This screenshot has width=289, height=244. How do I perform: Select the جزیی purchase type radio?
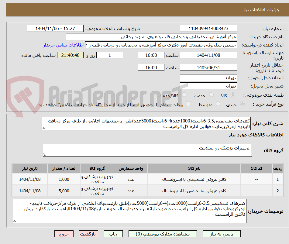[242, 104]
